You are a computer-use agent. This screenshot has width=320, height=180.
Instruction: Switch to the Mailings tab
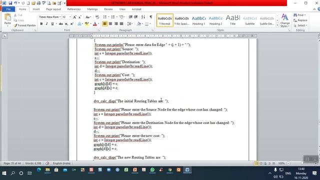pyautogui.click(x=92, y=9)
